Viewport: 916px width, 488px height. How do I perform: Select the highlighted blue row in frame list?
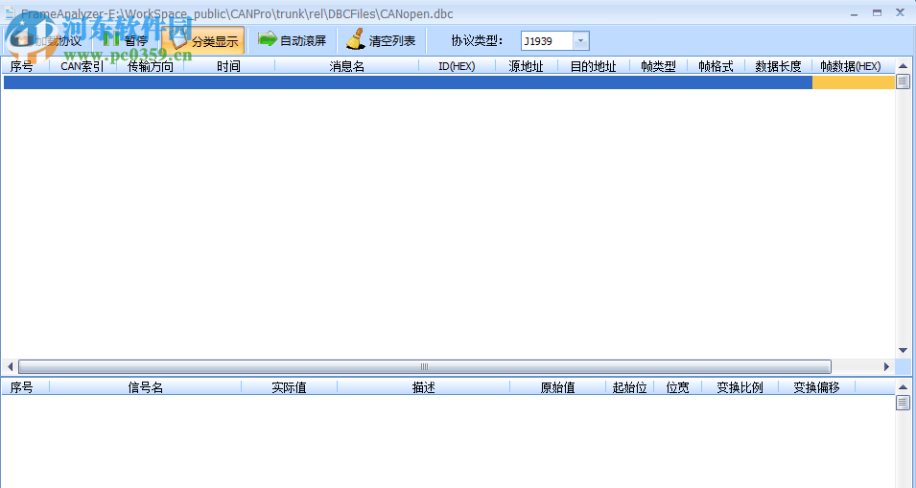(449, 82)
